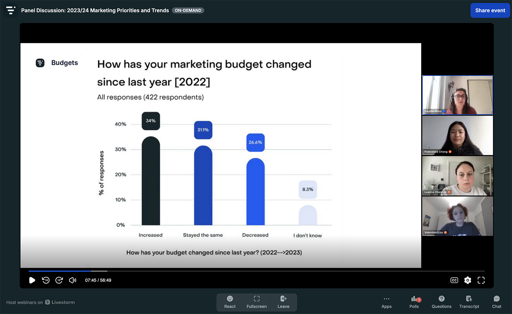This screenshot has height=314, width=512.
Task: Play the webinar recording
Action: point(32,280)
